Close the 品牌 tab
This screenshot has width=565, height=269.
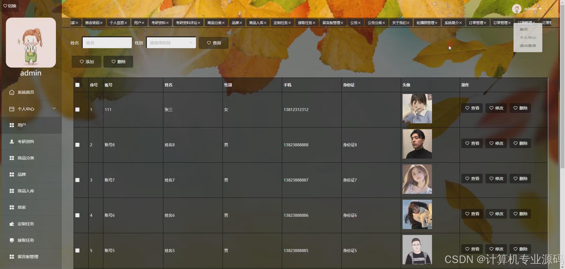[241, 23]
